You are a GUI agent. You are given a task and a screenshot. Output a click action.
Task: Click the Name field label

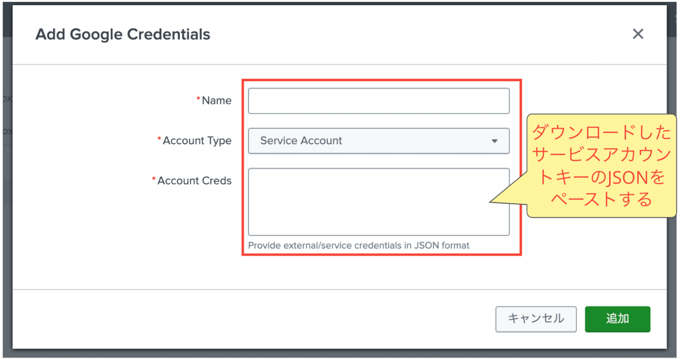217,100
